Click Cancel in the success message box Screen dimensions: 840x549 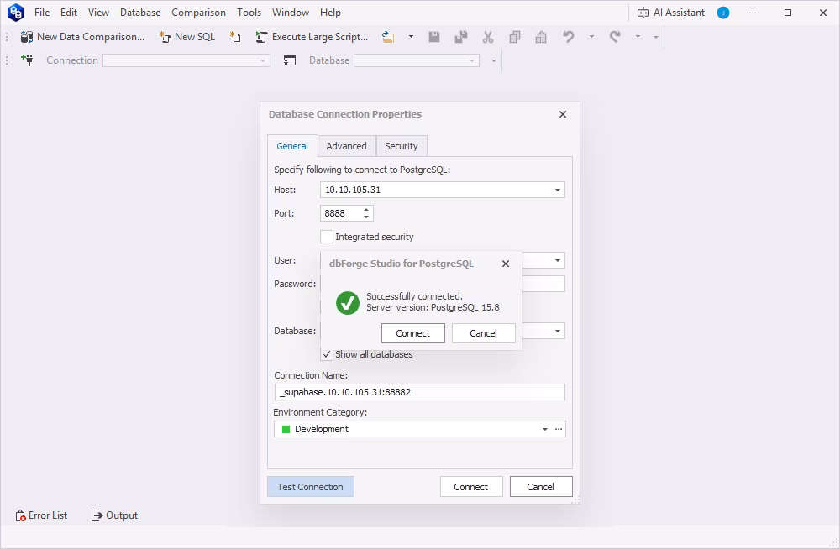[x=483, y=333]
